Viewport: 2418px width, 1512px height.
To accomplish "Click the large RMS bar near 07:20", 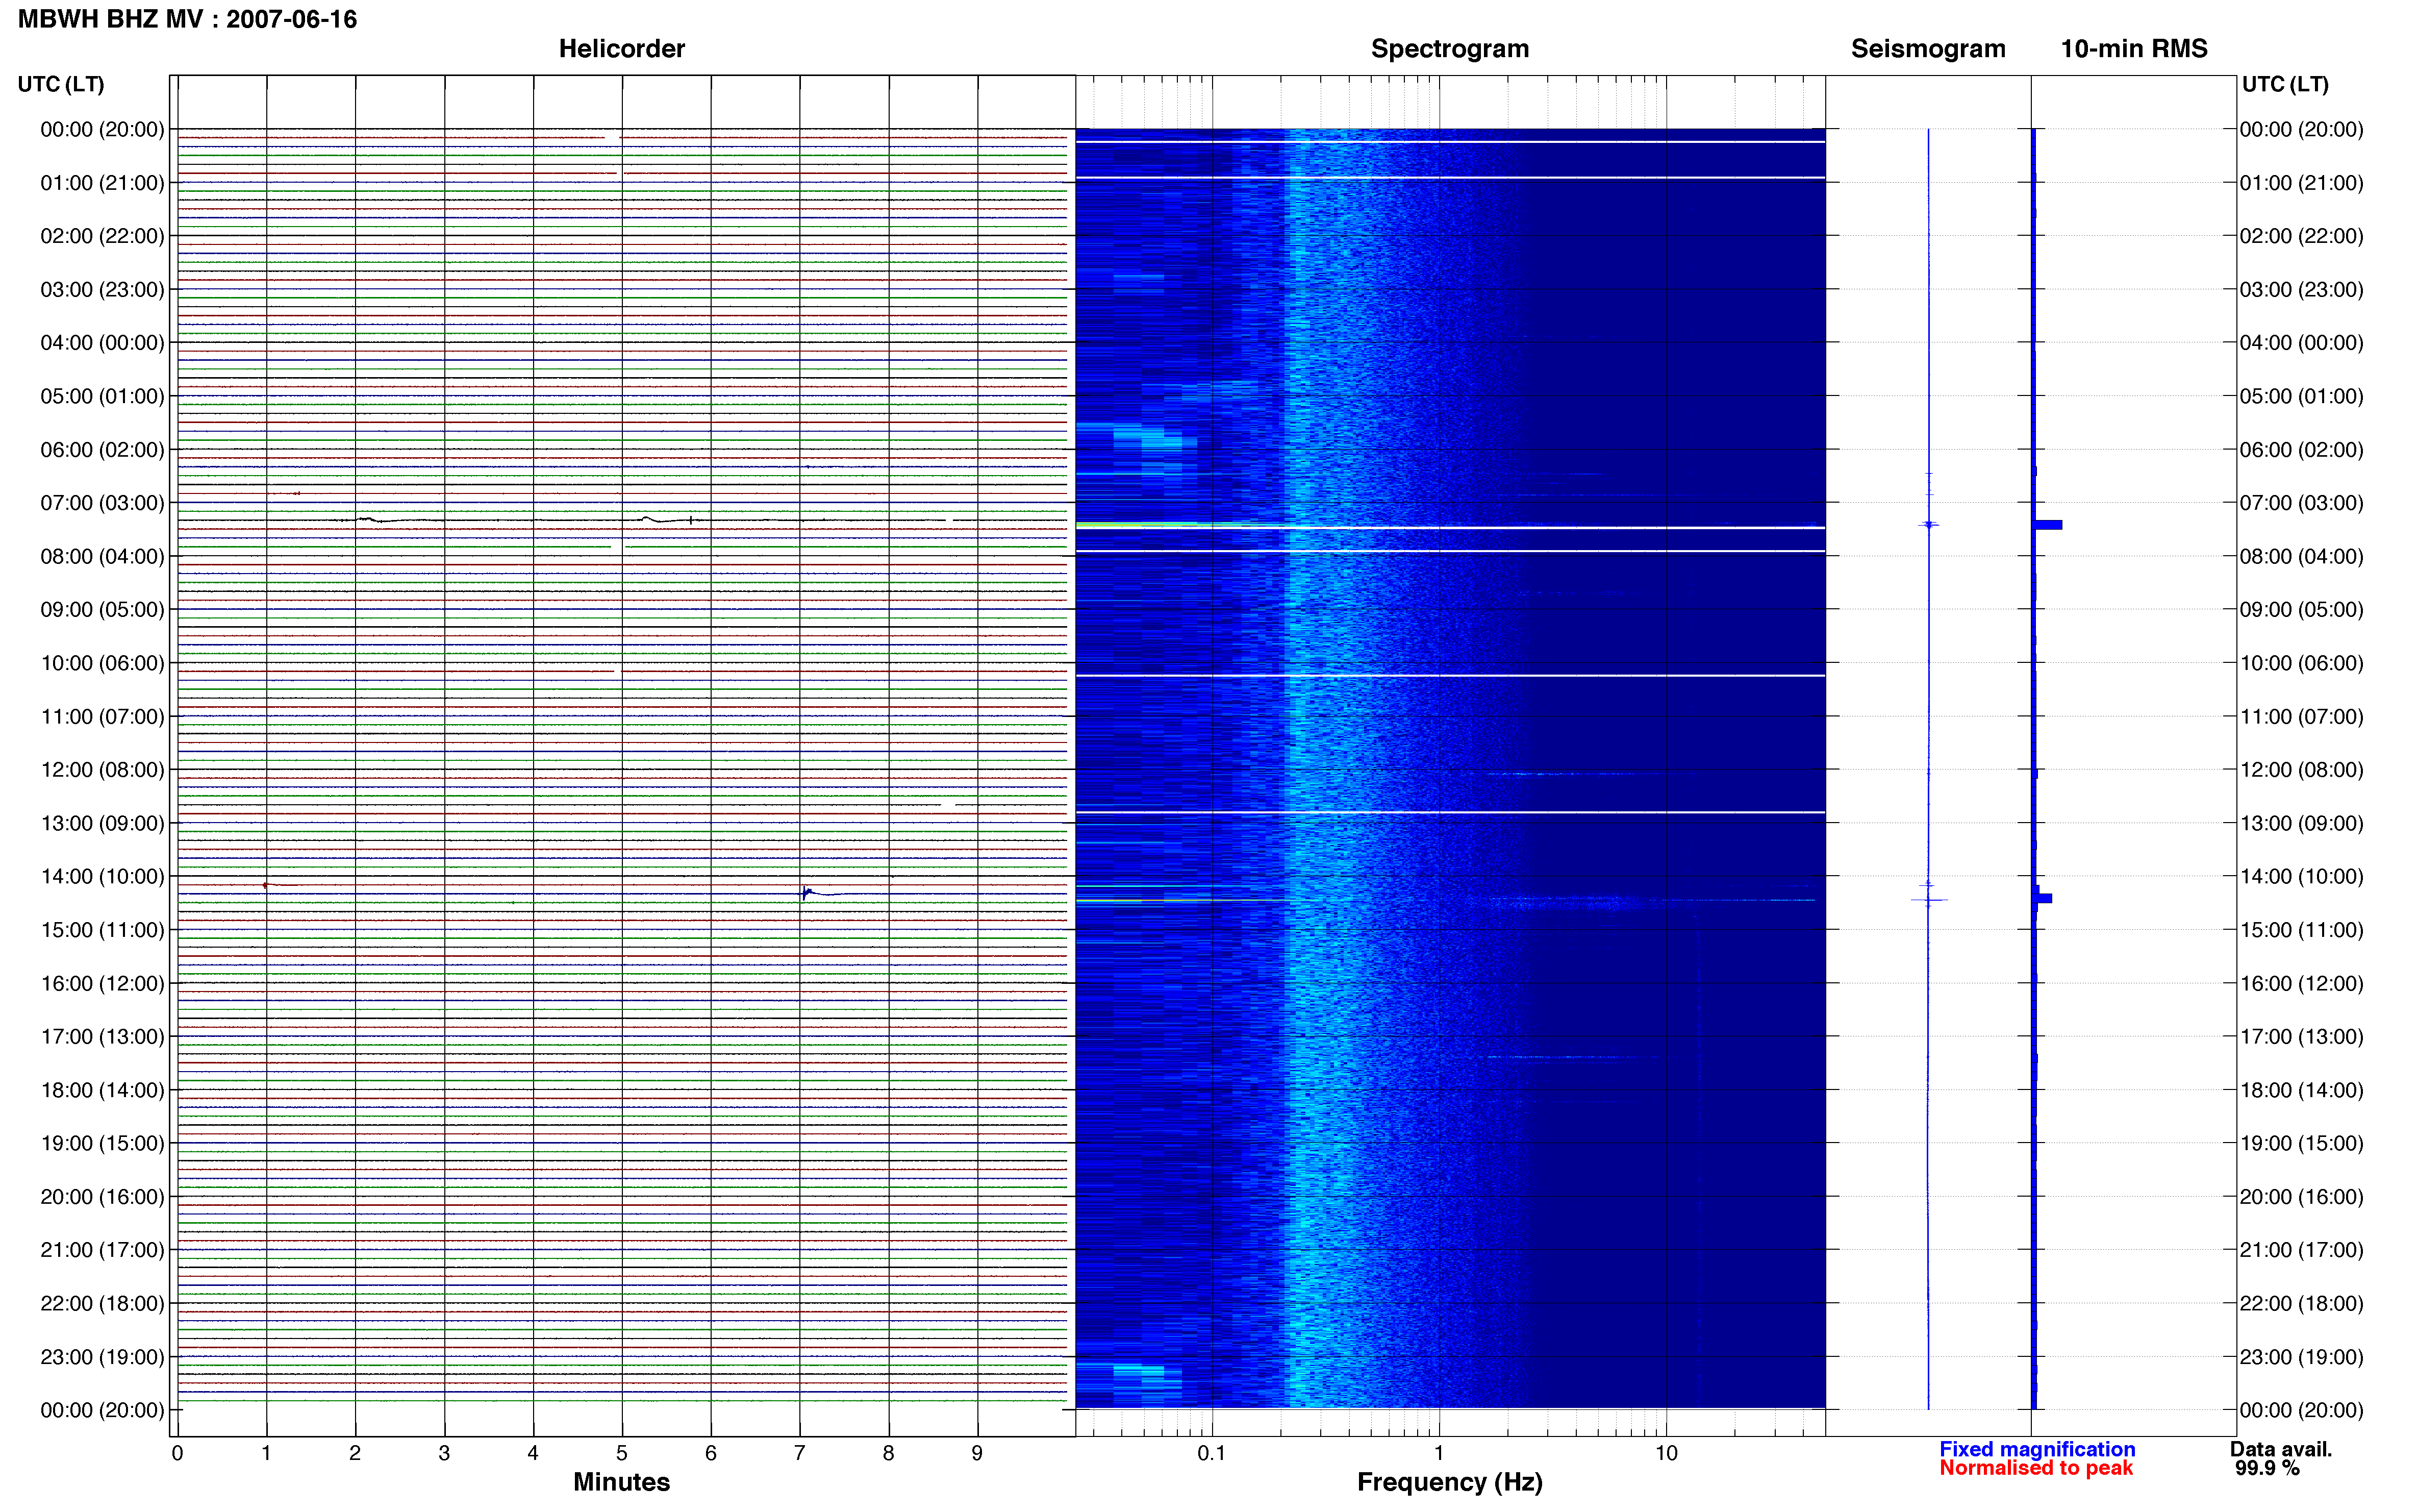I will pyautogui.click(x=2047, y=525).
